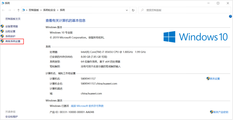Go up one level with up arrow
233x120 pixels.
click(x=18, y=10)
